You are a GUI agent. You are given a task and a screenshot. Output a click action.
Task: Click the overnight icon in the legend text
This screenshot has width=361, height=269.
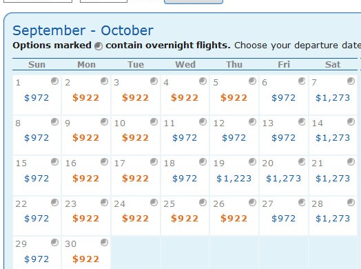point(99,46)
